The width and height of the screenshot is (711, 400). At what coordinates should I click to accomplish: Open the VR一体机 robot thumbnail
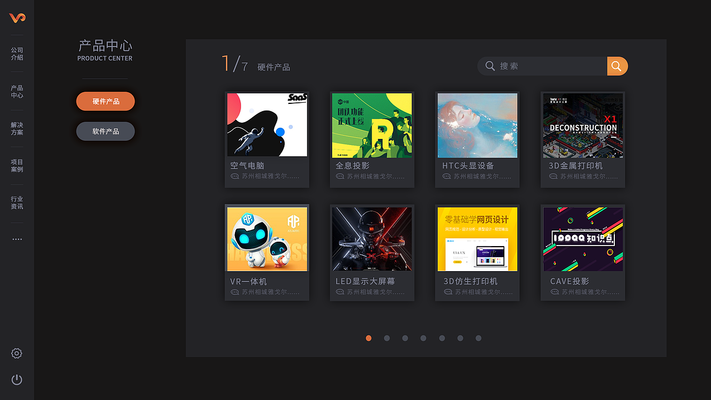267,239
